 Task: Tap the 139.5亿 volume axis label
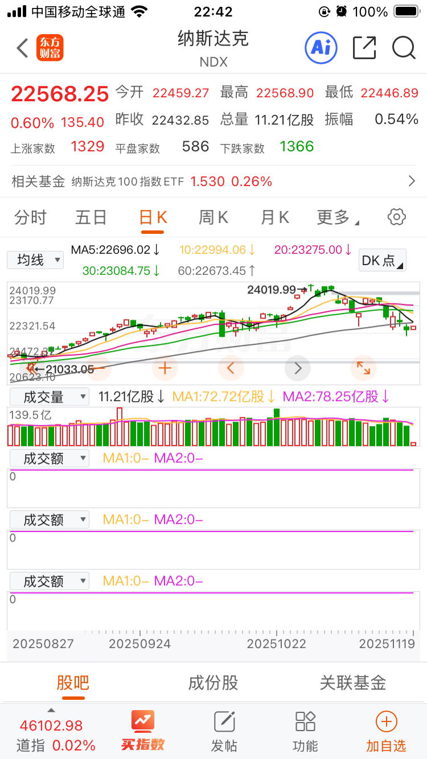pos(31,415)
